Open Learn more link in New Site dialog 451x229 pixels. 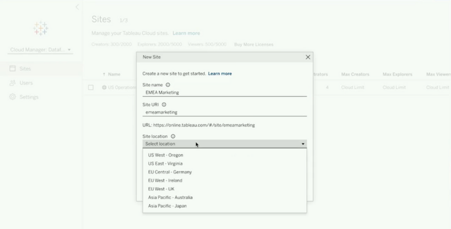tap(220, 74)
